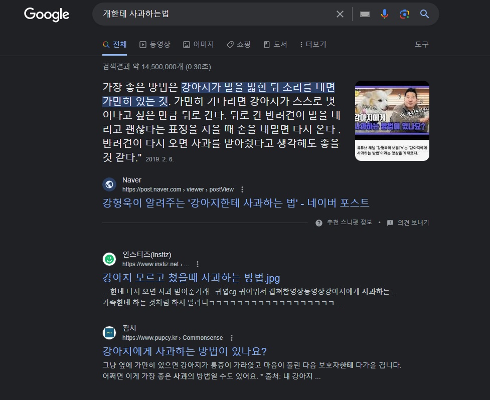Switch to the 쇼핑 tab
490x400 pixels.
coord(238,45)
